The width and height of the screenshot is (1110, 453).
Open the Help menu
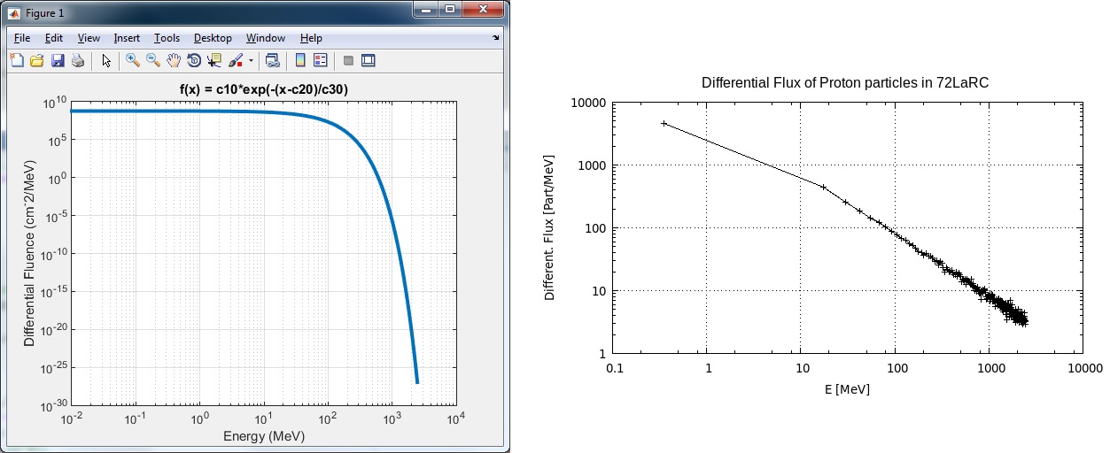pos(311,38)
